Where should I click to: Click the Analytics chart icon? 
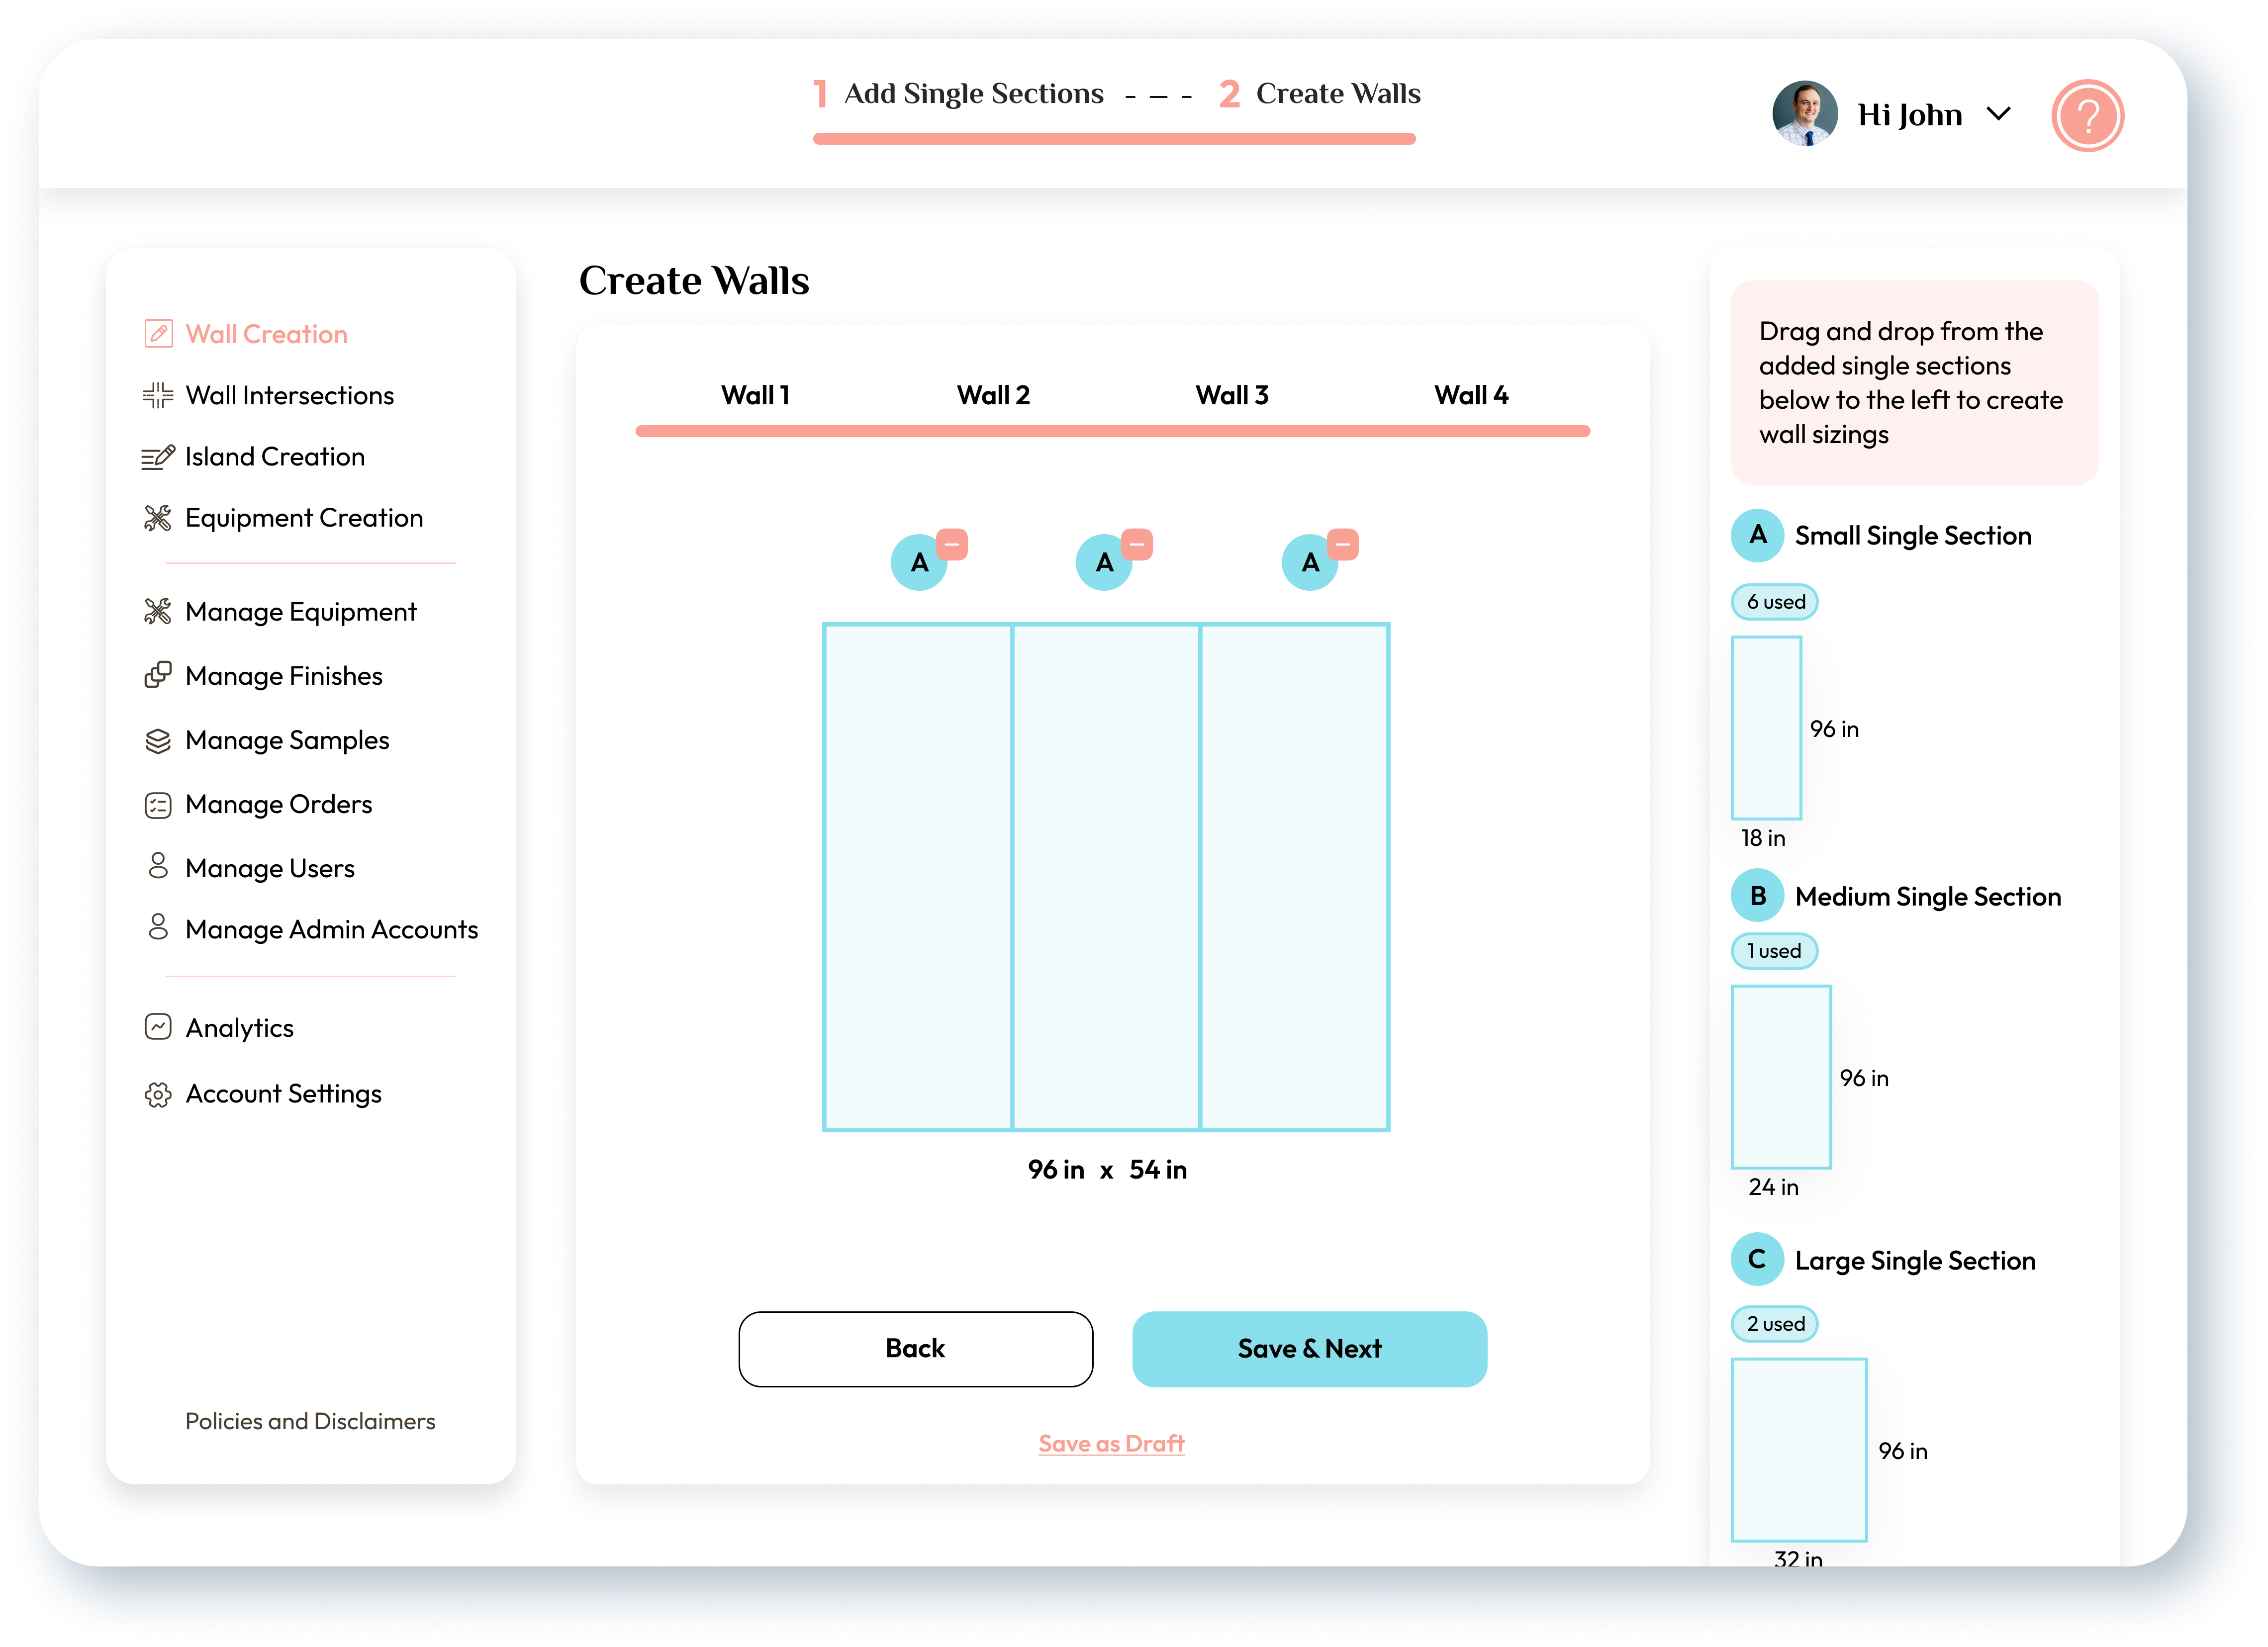coord(158,1028)
